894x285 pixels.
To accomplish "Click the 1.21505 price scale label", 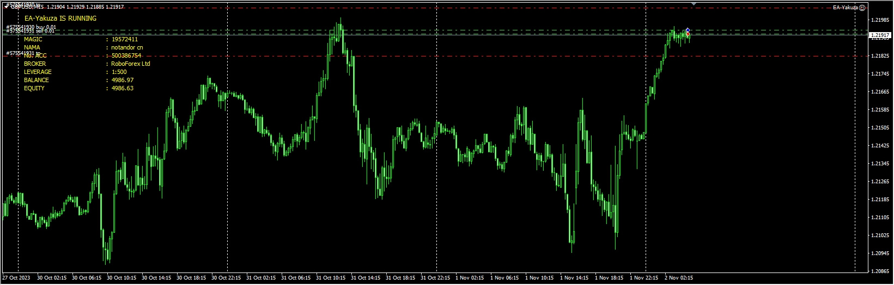I will [880, 128].
